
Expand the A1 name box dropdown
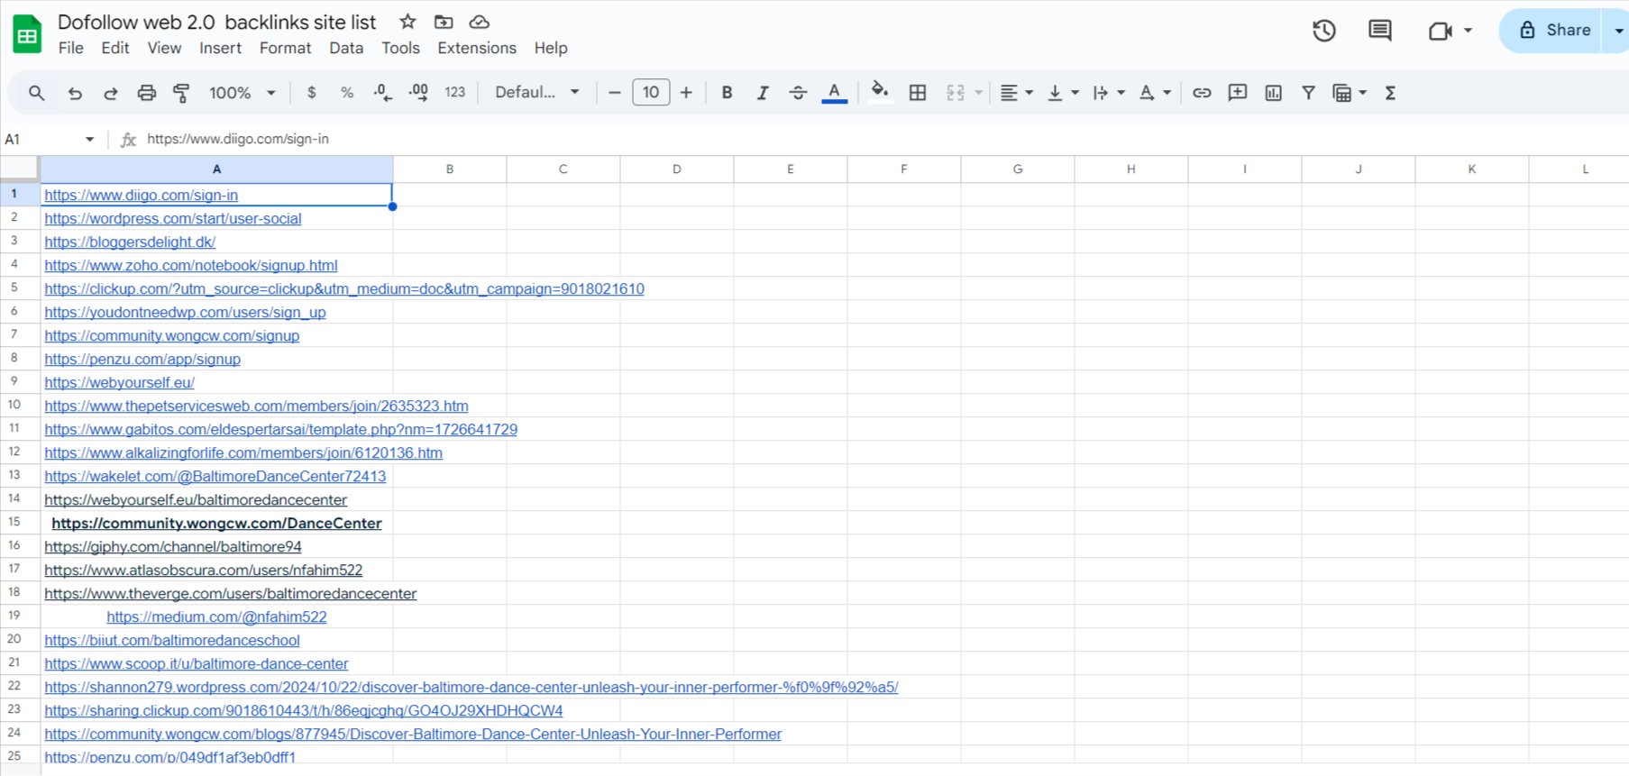[89, 139]
